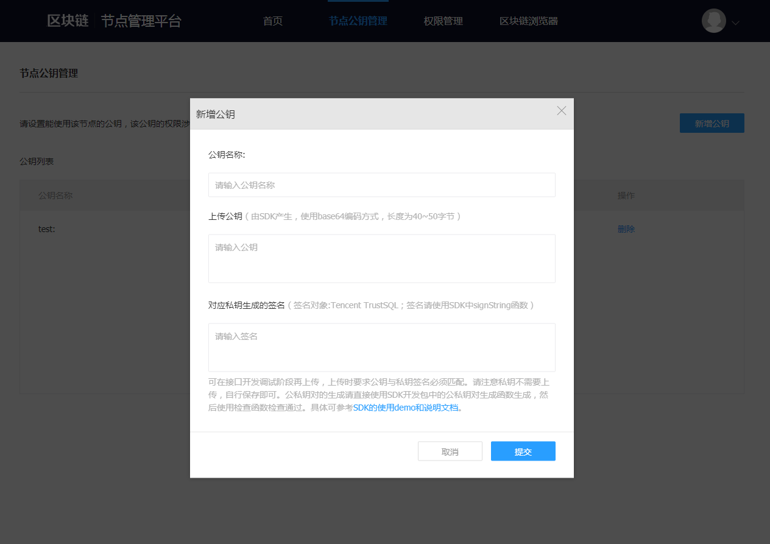Expand the chevron next to the avatar
This screenshot has height=544, width=770.
pos(735,22)
